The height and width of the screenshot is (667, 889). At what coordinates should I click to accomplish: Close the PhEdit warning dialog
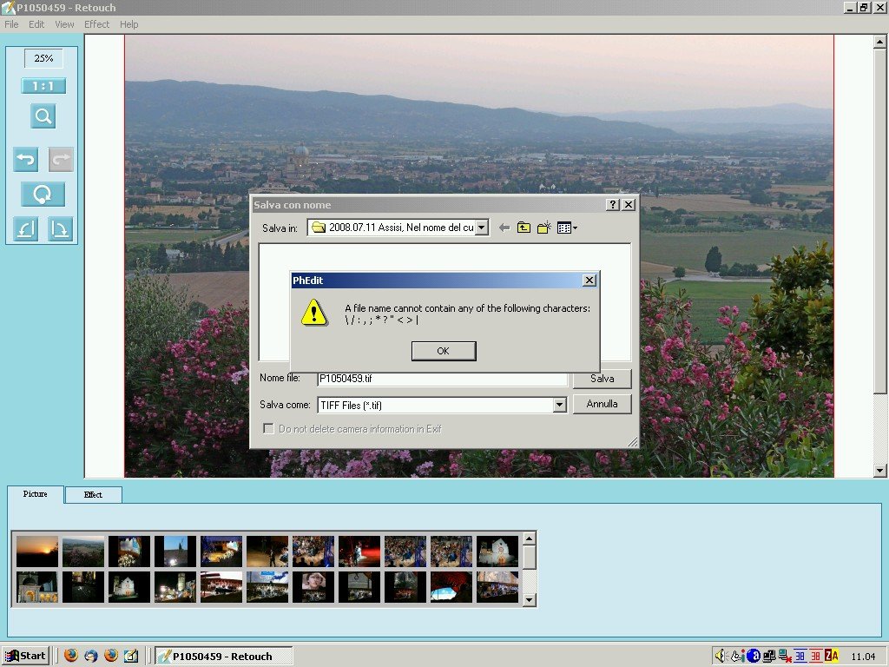tap(589, 281)
